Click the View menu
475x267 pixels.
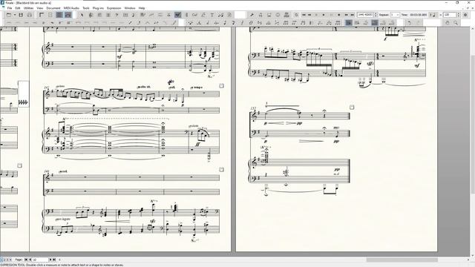click(39, 8)
